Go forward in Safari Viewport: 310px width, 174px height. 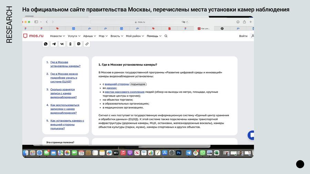coord(53,22)
